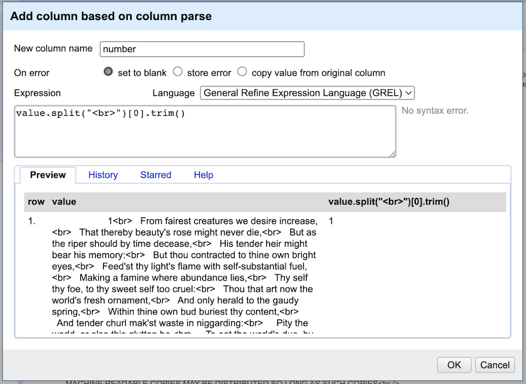526x384 pixels.
Task: Focus the New column name field
Action: click(x=202, y=49)
